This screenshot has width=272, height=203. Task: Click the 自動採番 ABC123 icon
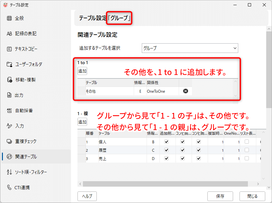click(x=9, y=111)
